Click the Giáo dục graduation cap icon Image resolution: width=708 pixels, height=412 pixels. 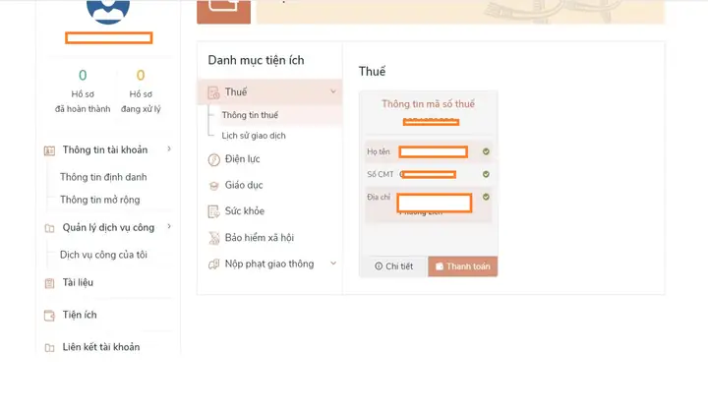213,186
